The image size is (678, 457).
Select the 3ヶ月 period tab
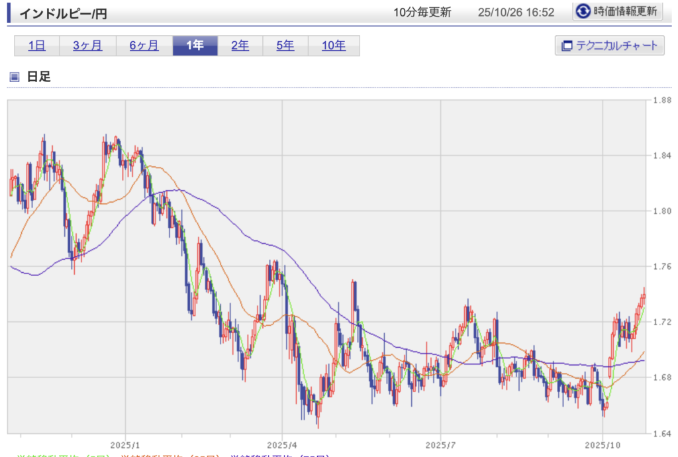(x=87, y=46)
